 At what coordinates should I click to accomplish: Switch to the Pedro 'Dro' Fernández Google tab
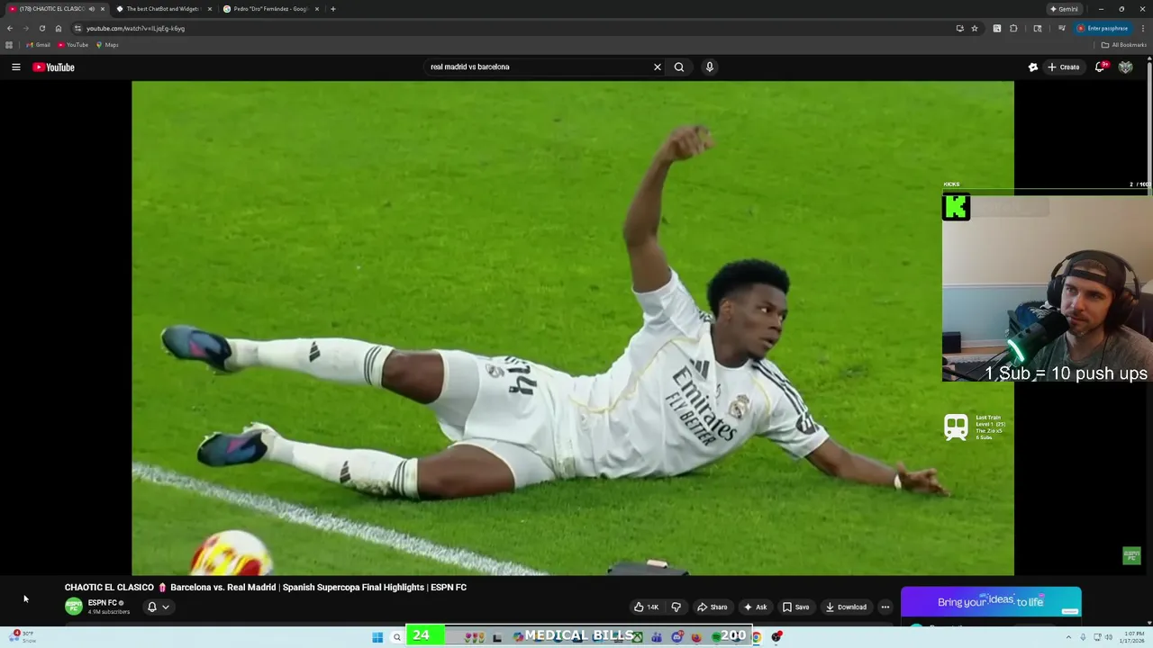pyautogui.click(x=270, y=9)
